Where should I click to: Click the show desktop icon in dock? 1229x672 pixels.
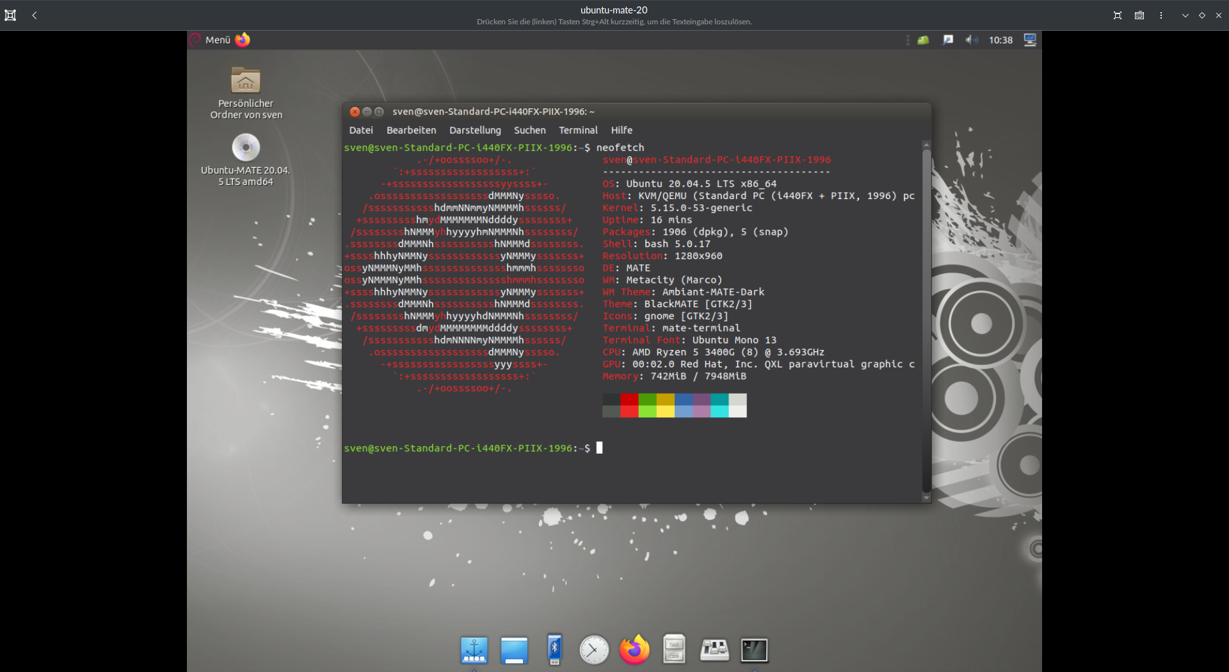click(514, 650)
